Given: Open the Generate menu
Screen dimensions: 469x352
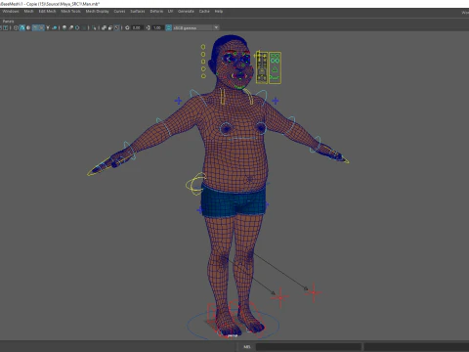Looking at the screenshot, I should click(186, 12).
